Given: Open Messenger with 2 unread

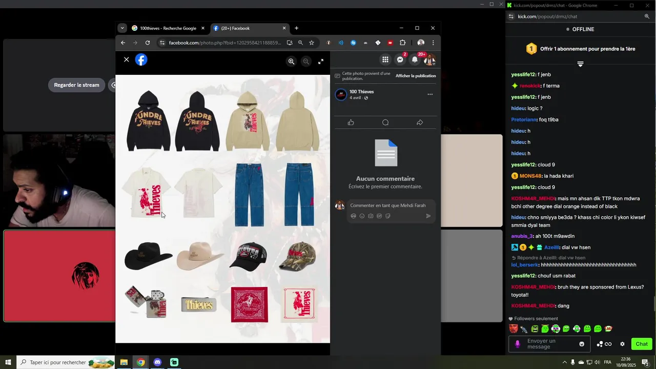Looking at the screenshot, I should click(400, 60).
